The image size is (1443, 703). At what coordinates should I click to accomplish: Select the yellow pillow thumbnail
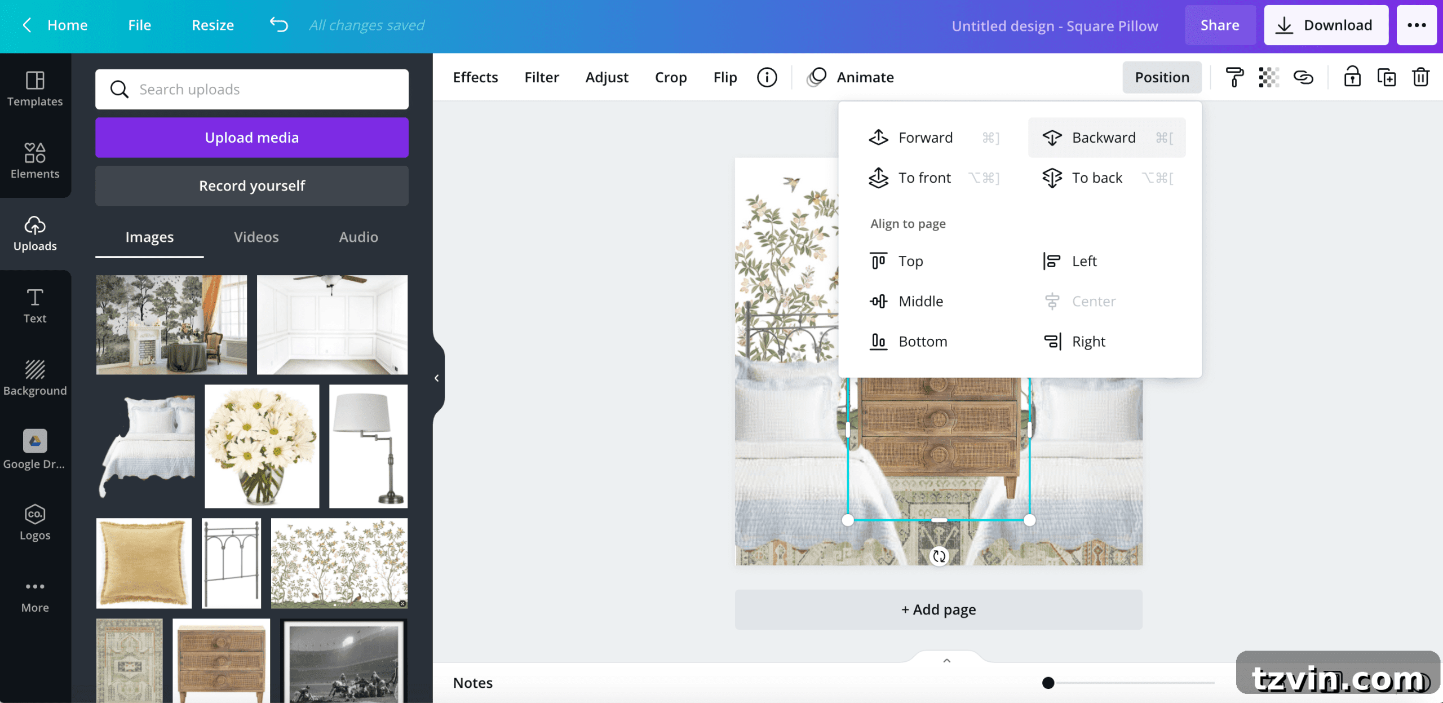tap(144, 563)
